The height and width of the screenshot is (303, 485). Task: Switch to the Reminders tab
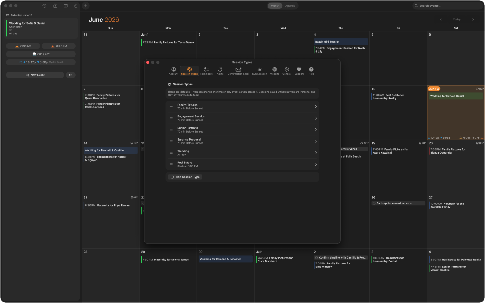click(x=206, y=71)
